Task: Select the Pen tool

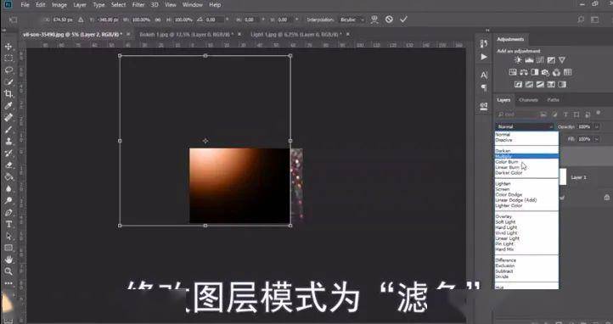Action: point(8,213)
